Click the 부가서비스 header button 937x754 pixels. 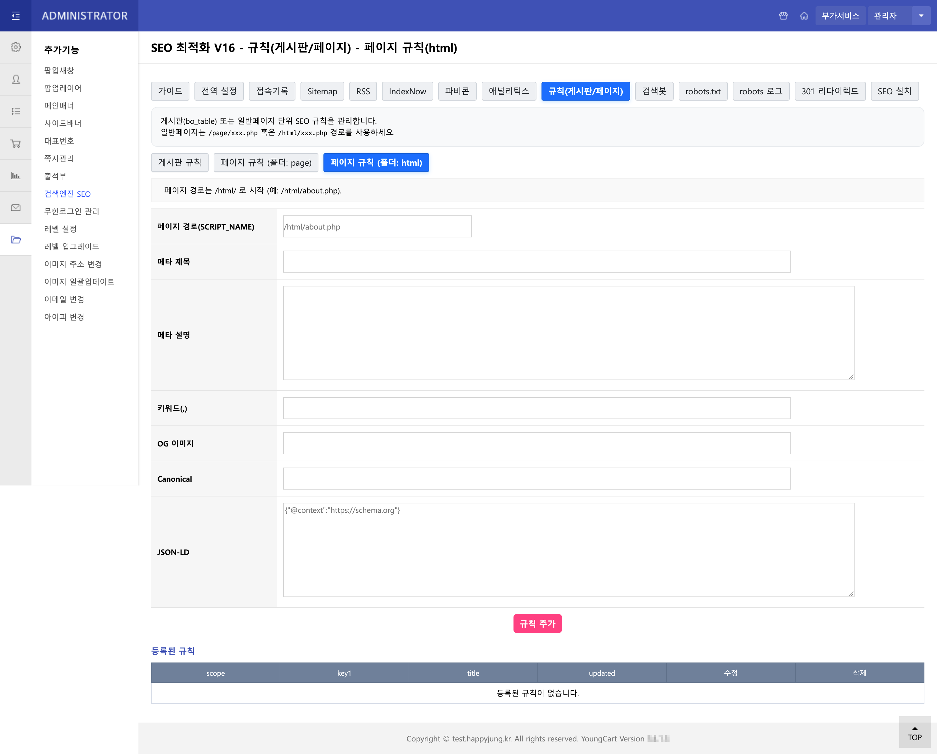[x=840, y=16]
